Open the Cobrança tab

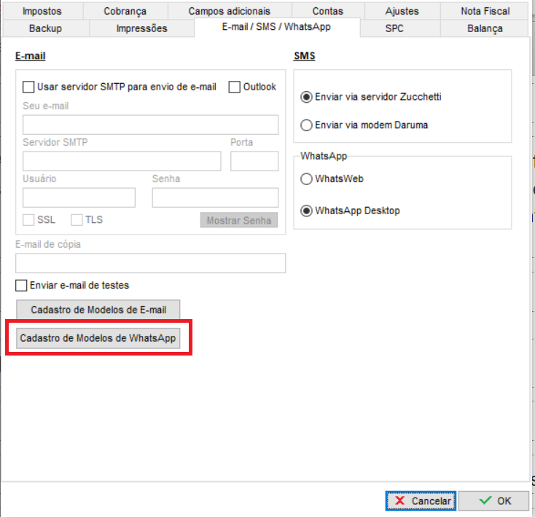coord(125,11)
